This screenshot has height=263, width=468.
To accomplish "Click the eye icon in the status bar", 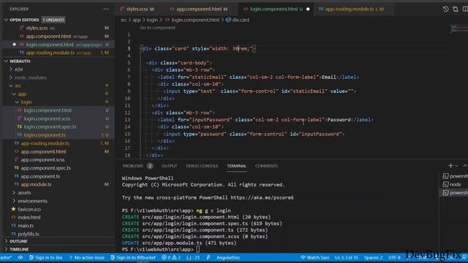I will 20,257.
